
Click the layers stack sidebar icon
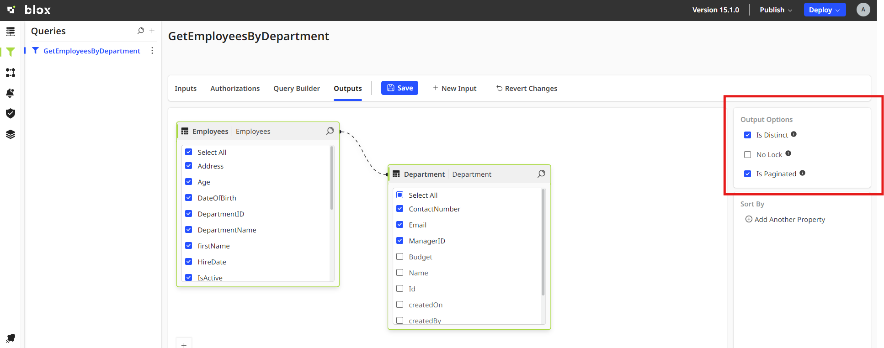[x=11, y=134]
